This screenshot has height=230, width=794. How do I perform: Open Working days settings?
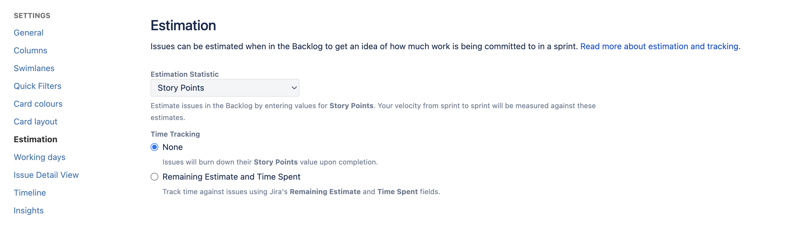coord(40,157)
